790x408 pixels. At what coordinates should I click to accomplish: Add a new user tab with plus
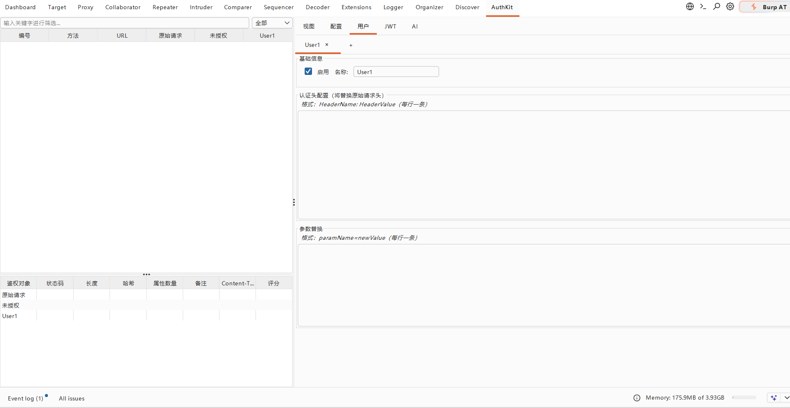click(351, 45)
